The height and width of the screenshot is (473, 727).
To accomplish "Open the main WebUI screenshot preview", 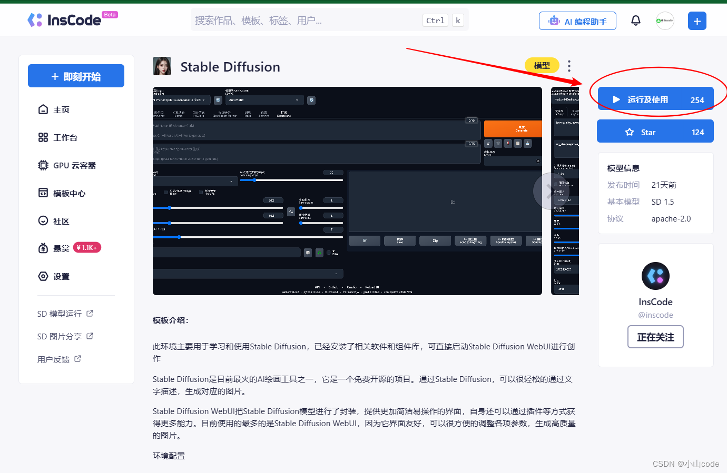I will click(x=347, y=191).
